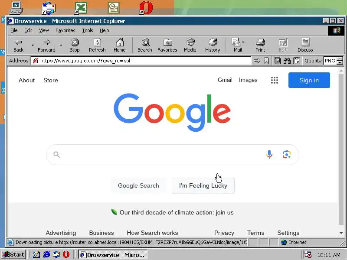Click the Excel shortcut on desktop
This screenshot has height=260, width=347.
pos(81,8)
